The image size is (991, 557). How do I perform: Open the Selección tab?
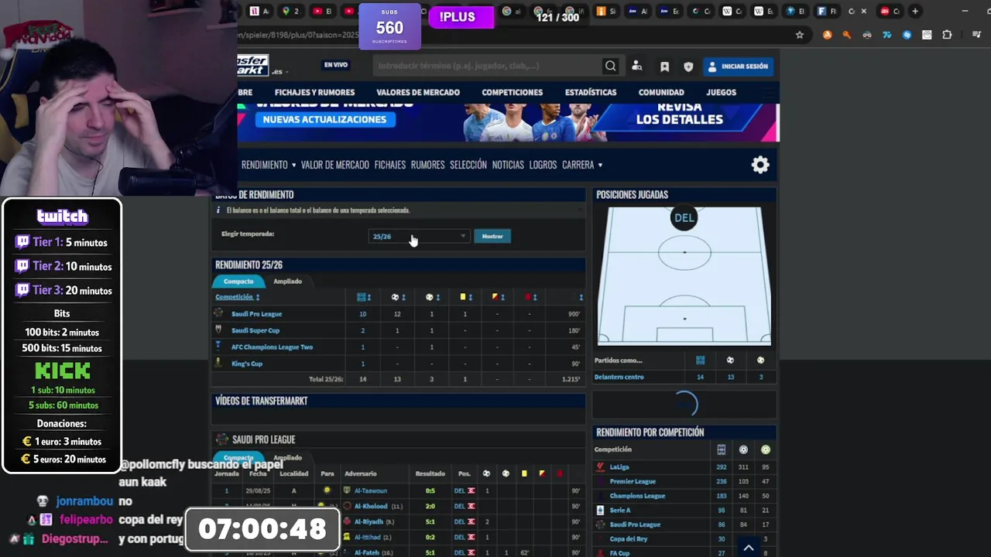468,165
